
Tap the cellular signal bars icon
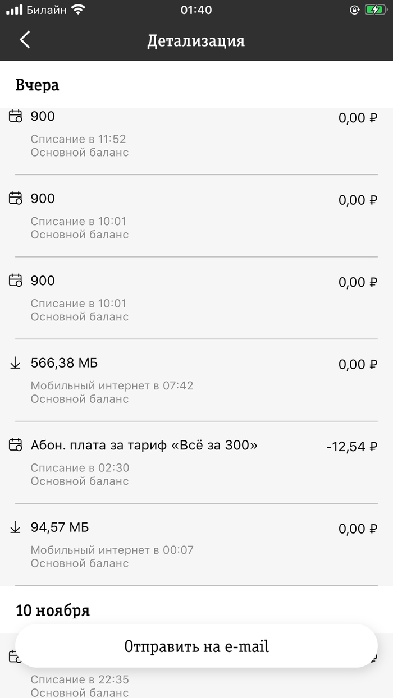14,10
